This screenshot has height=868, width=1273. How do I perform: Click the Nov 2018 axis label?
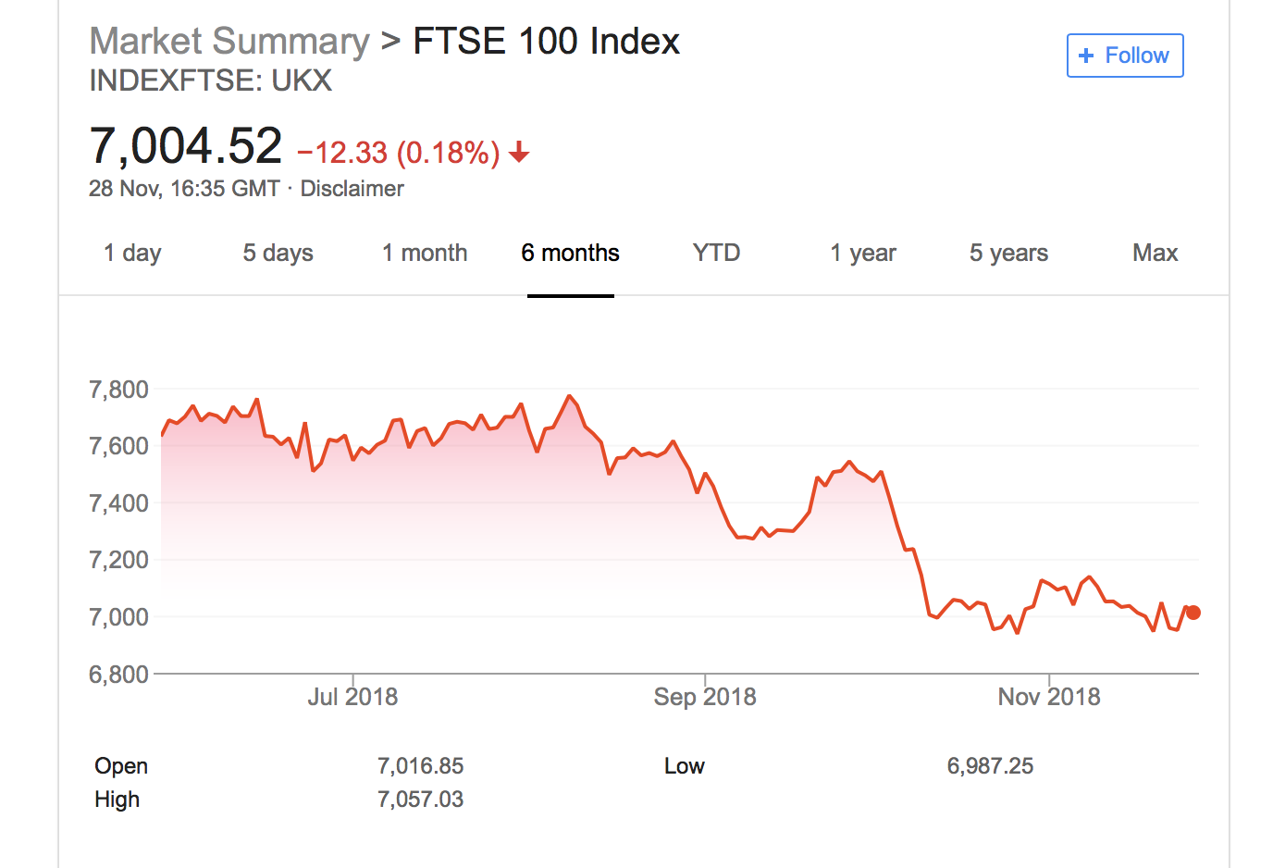[x=1049, y=697]
